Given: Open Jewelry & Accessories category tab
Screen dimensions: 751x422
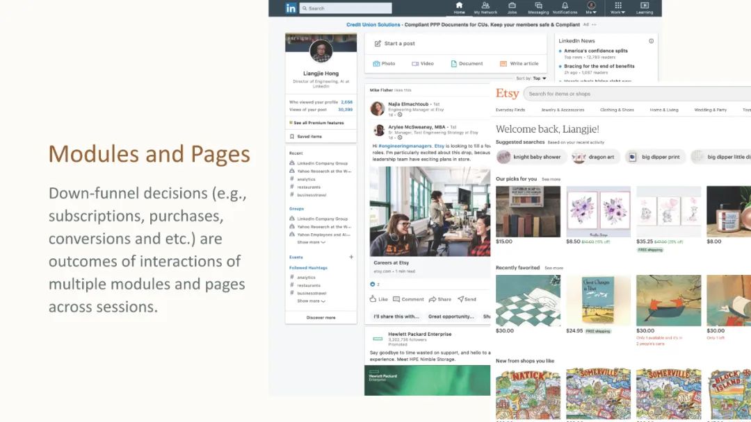Looking at the screenshot, I should click(x=563, y=110).
